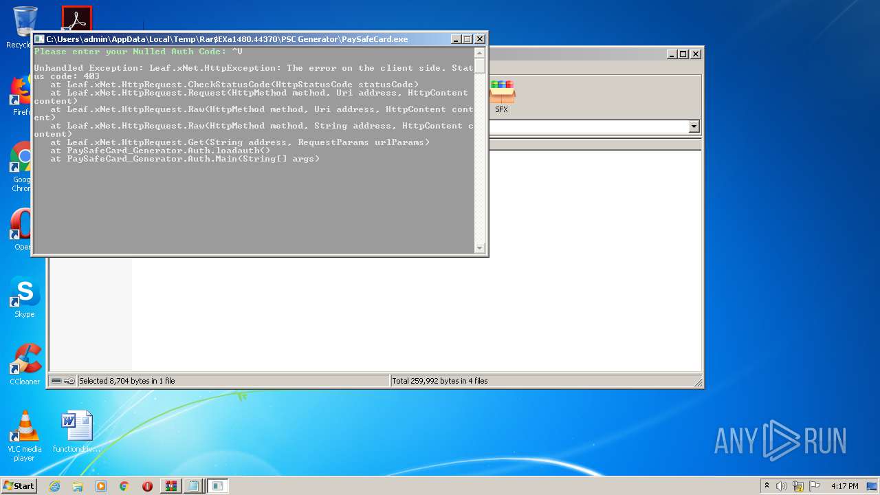
Task: Launch Opera from the taskbar
Action: [x=147, y=486]
